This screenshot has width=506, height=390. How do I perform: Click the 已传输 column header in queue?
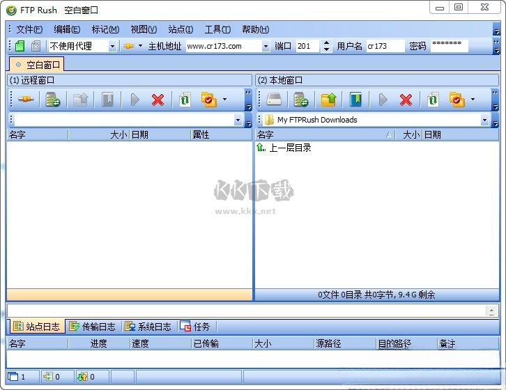point(221,343)
